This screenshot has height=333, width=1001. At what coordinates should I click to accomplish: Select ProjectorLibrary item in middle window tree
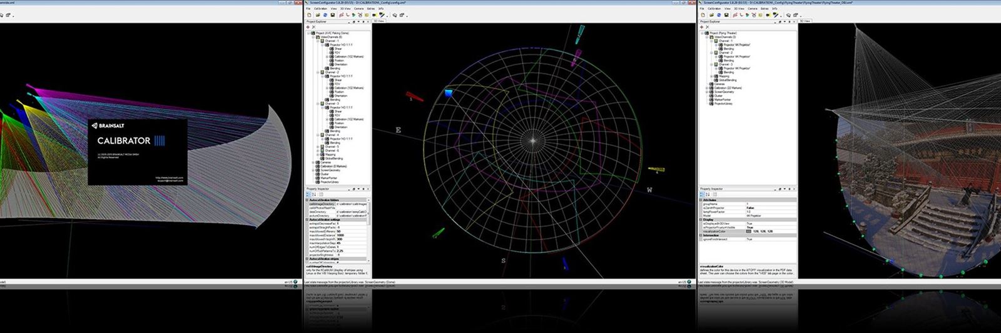(330, 182)
